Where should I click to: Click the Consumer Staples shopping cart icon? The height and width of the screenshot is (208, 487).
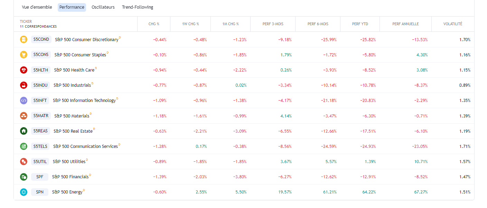tap(24, 55)
